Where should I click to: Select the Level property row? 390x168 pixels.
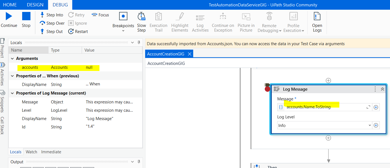point(76,110)
